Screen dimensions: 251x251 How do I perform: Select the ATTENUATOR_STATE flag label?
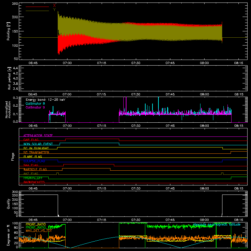point(38,136)
